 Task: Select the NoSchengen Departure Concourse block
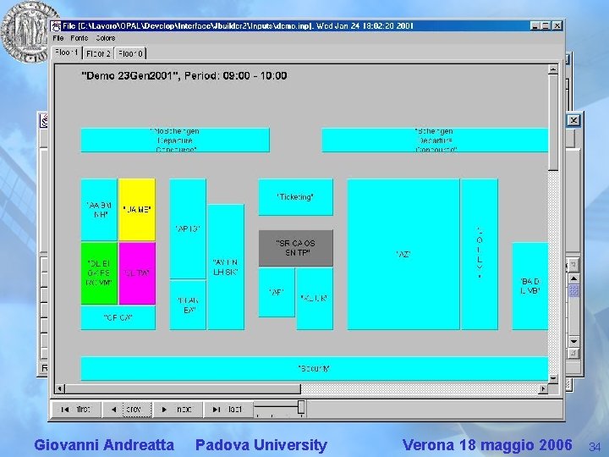(x=175, y=140)
